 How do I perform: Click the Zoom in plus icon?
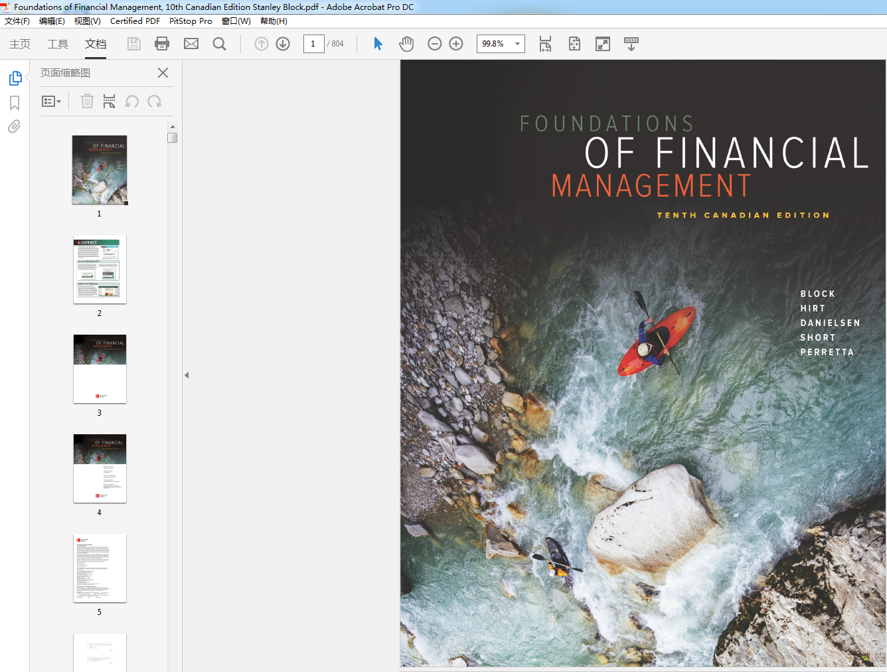tap(456, 44)
